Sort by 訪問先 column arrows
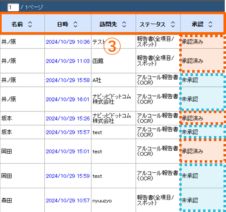226x212 pixels. (x=124, y=24)
